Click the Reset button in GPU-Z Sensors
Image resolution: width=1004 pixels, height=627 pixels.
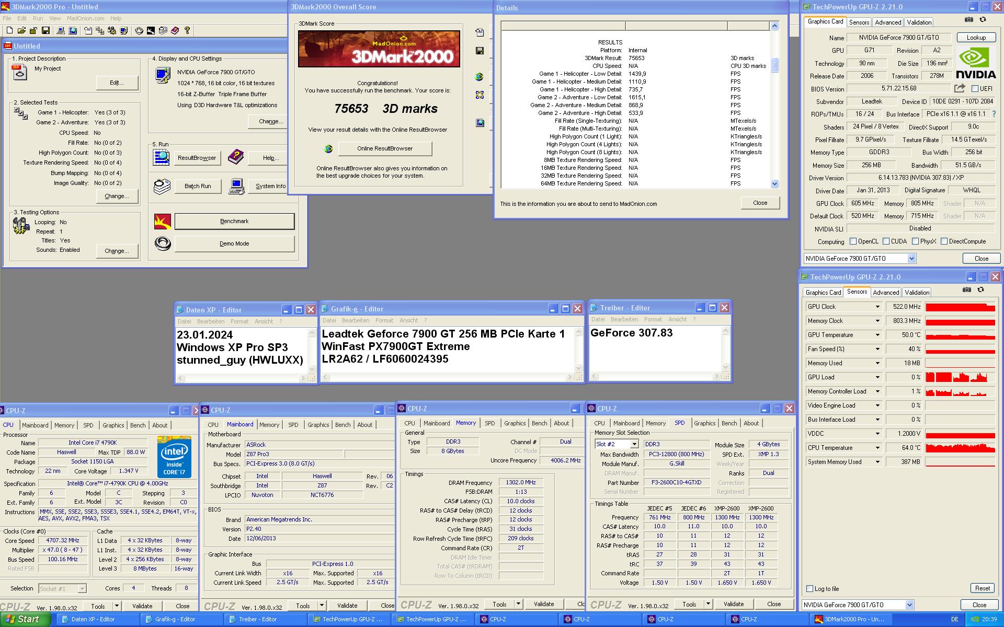[x=983, y=588]
